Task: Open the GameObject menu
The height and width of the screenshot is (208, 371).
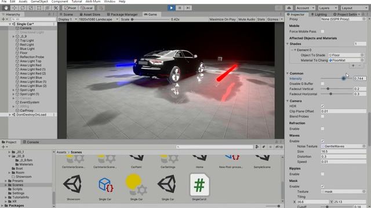Action: (x=39, y=1)
